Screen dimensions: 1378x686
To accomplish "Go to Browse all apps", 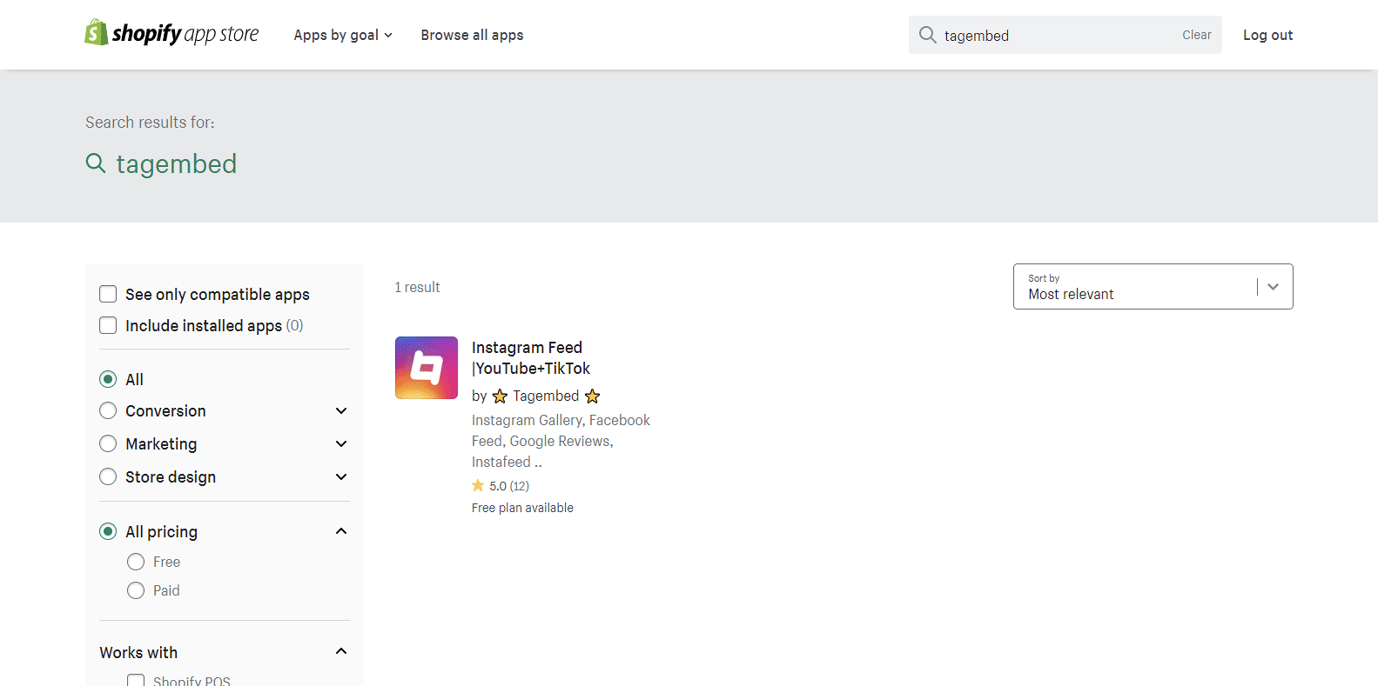I will 472,35.
